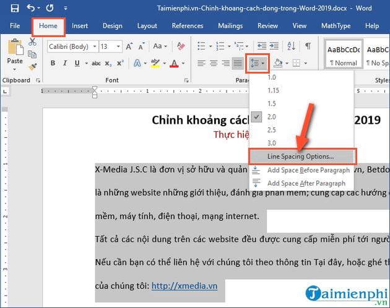Open the http://xmedia.vn link
Image resolution: width=390 pixels, height=308 pixels.
tap(184, 286)
